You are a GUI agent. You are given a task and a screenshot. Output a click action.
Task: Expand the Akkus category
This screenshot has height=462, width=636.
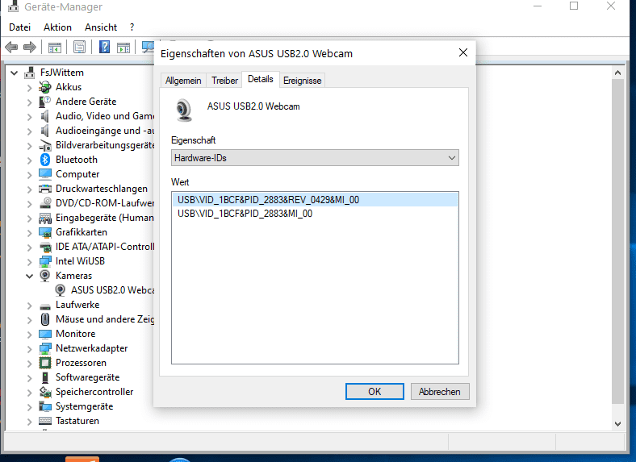point(29,88)
